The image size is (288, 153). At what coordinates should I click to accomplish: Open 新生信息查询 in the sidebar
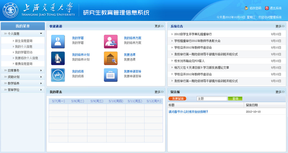point(24,41)
